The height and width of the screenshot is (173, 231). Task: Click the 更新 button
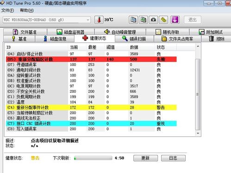pos(145,158)
